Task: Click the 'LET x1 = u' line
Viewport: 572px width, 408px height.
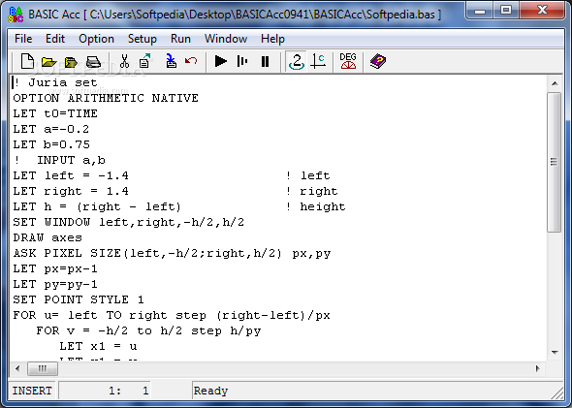Action: (98, 346)
